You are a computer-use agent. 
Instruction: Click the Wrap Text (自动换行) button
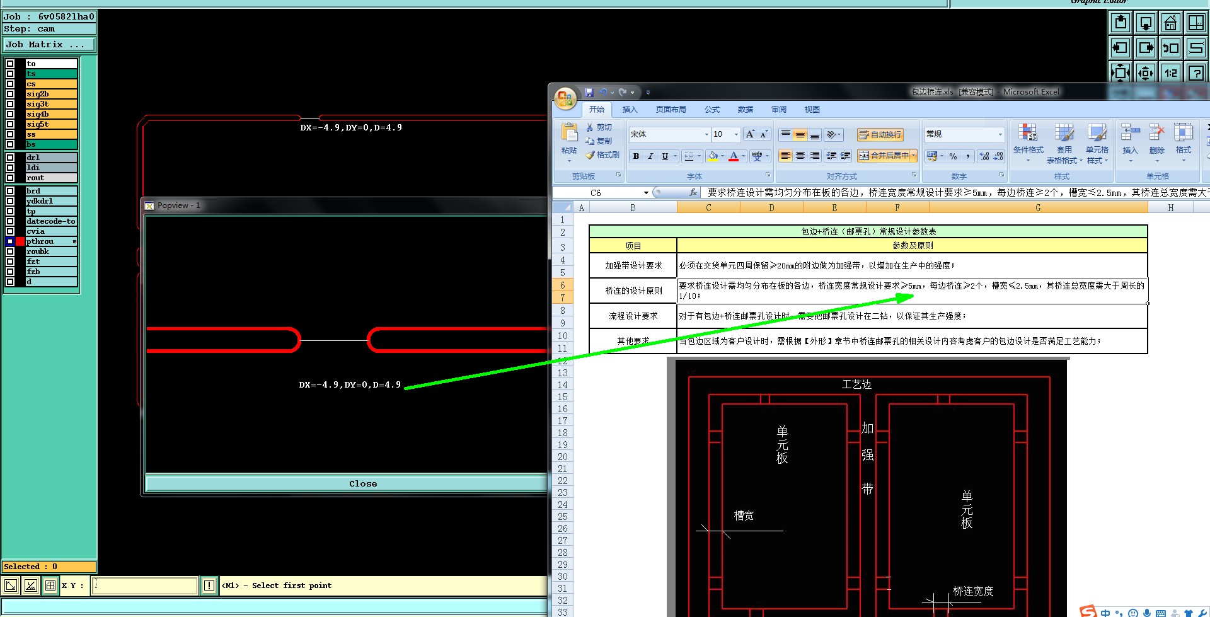click(880, 135)
